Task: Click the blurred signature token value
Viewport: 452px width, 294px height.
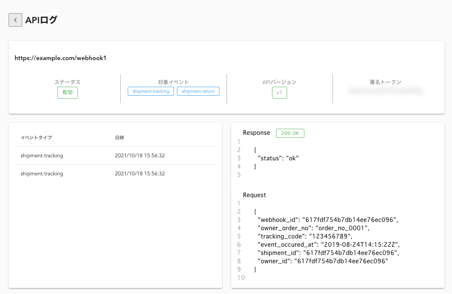Action: pyautogui.click(x=385, y=90)
